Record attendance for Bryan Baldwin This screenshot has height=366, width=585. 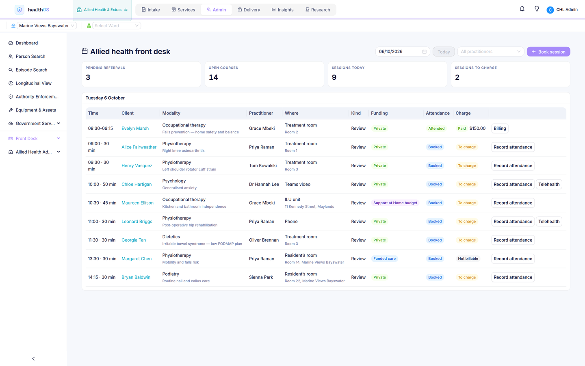pos(513,277)
